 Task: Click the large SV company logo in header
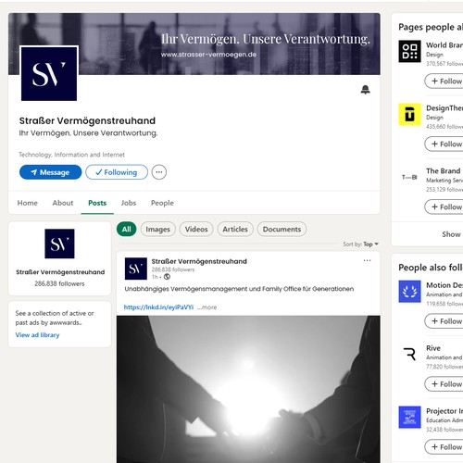pyautogui.click(x=49, y=74)
